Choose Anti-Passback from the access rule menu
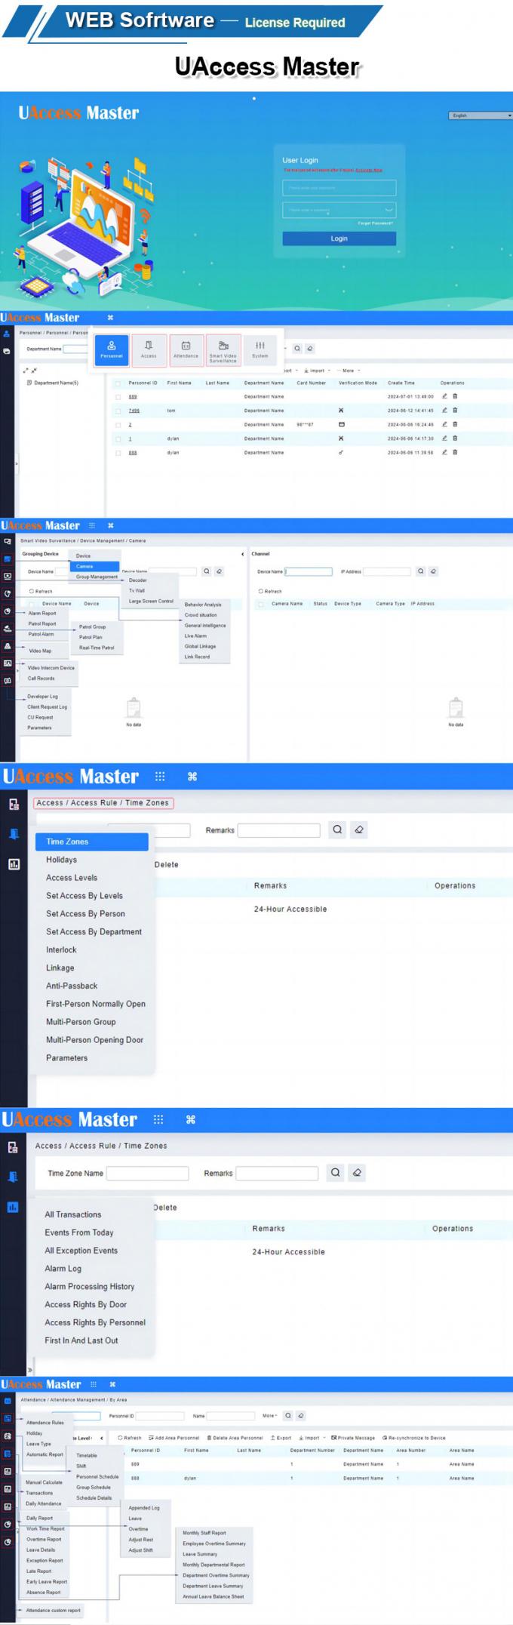 point(72,986)
